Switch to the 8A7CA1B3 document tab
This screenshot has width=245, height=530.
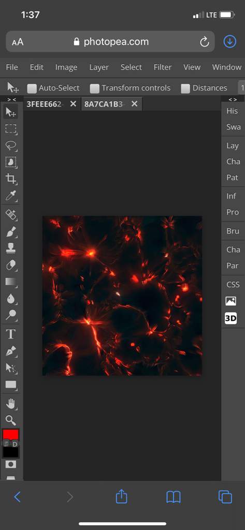tap(104, 104)
